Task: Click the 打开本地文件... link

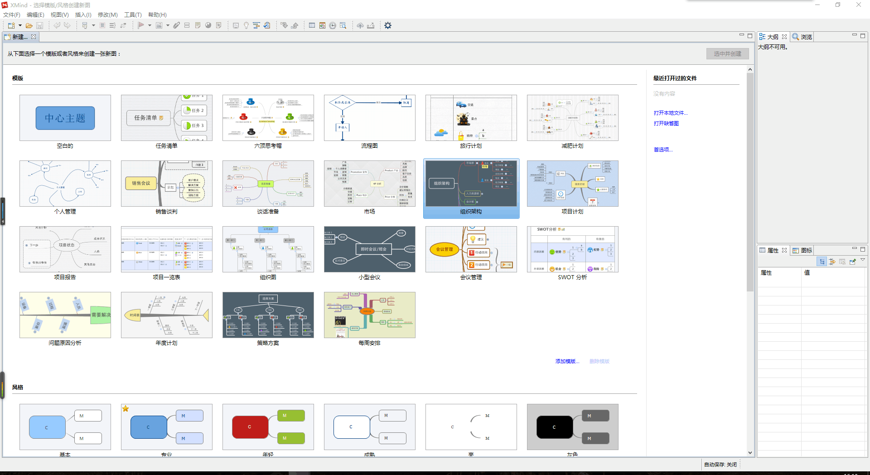Action: 670,113
